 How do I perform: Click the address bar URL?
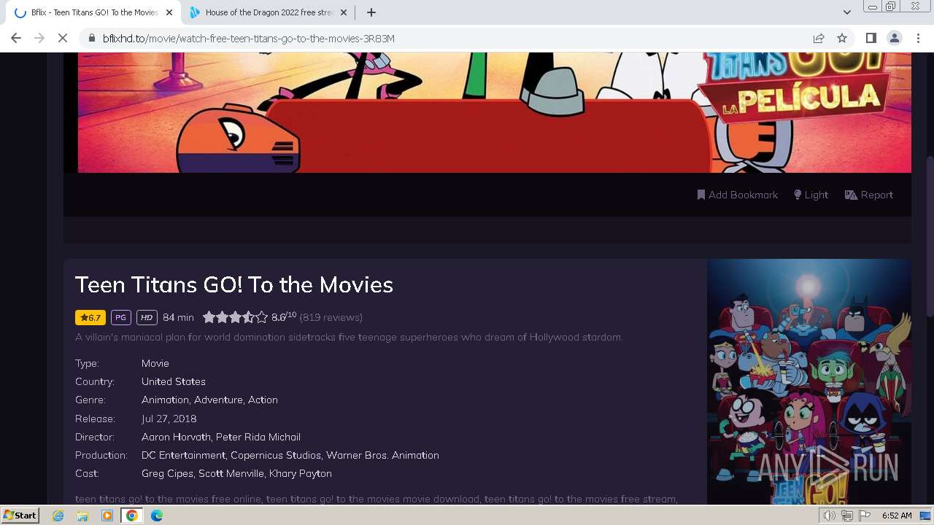coord(249,39)
